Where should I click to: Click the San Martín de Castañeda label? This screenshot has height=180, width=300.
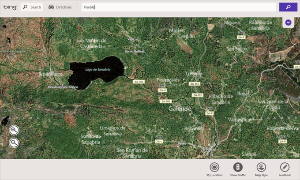[91, 43]
